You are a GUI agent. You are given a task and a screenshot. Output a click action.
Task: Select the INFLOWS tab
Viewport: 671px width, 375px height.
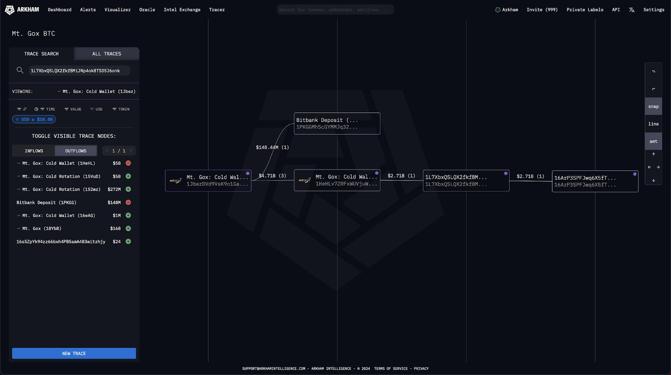tap(34, 151)
